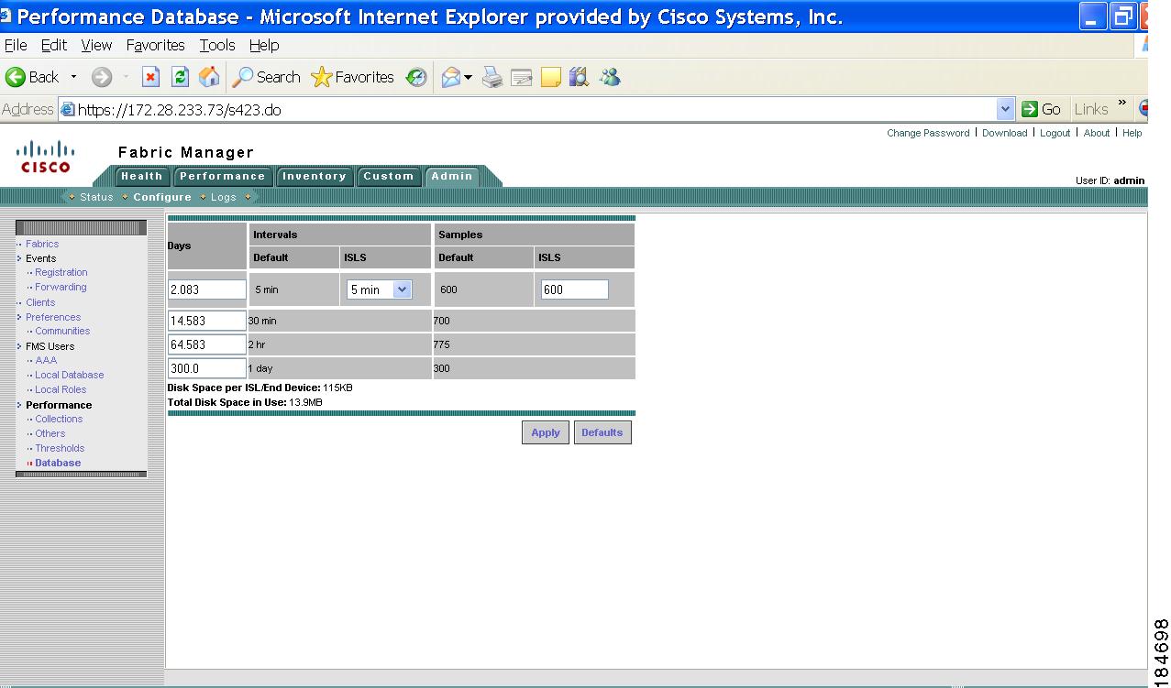
Task: Click the Print icon
Action: click(x=492, y=78)
